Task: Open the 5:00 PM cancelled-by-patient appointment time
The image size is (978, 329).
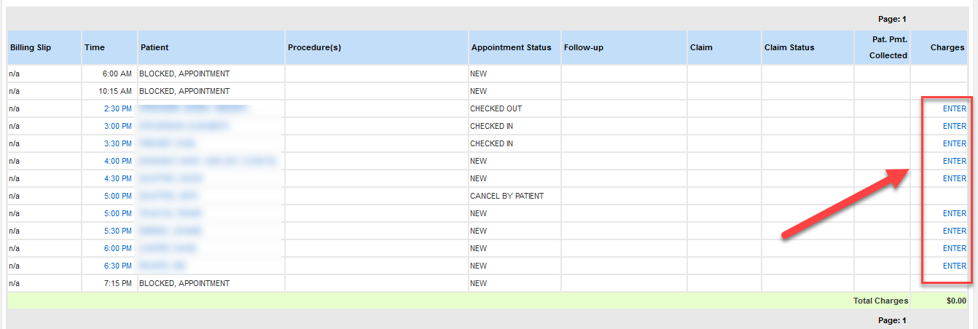Action: tap(117, 196)
